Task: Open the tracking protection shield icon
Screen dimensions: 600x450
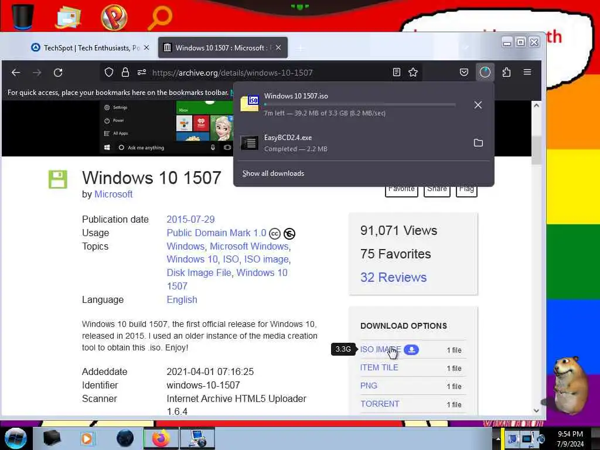Action: click(108, 72)
